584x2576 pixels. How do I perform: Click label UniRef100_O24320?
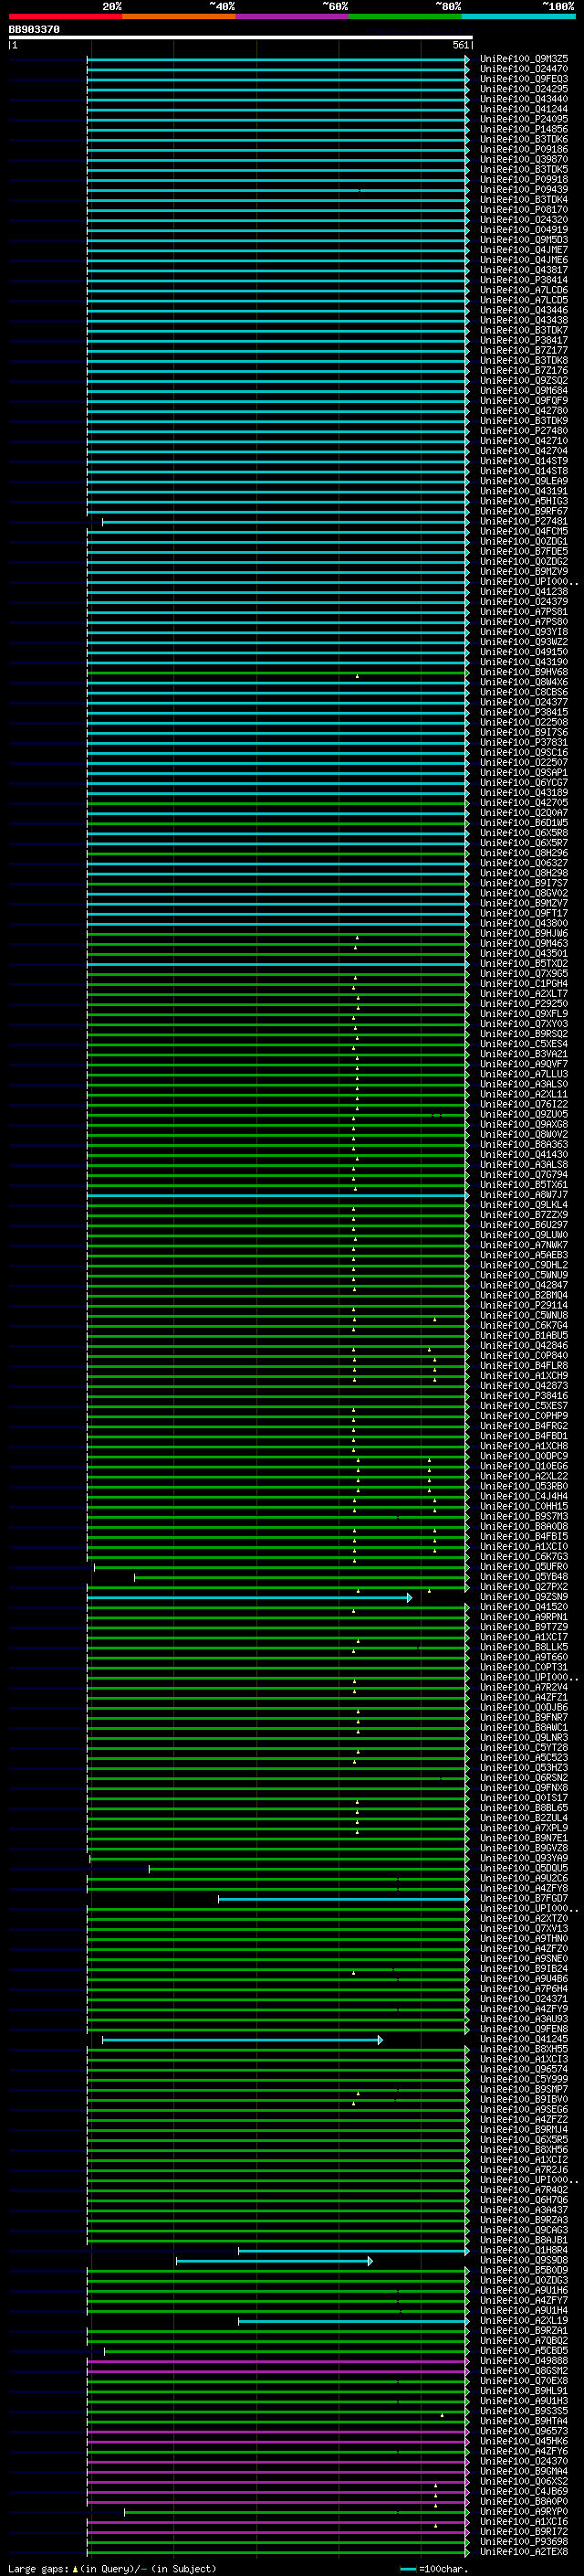click(524, 219)
